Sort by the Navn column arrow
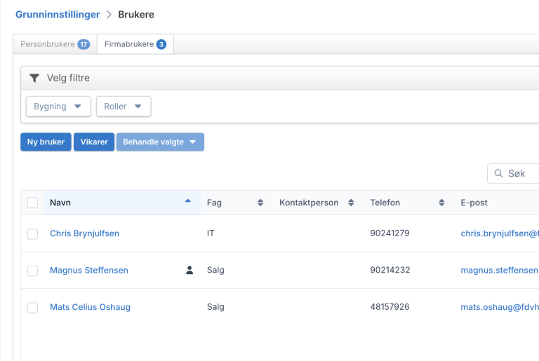This screenshot has height=361, width=539. point(187,201)
